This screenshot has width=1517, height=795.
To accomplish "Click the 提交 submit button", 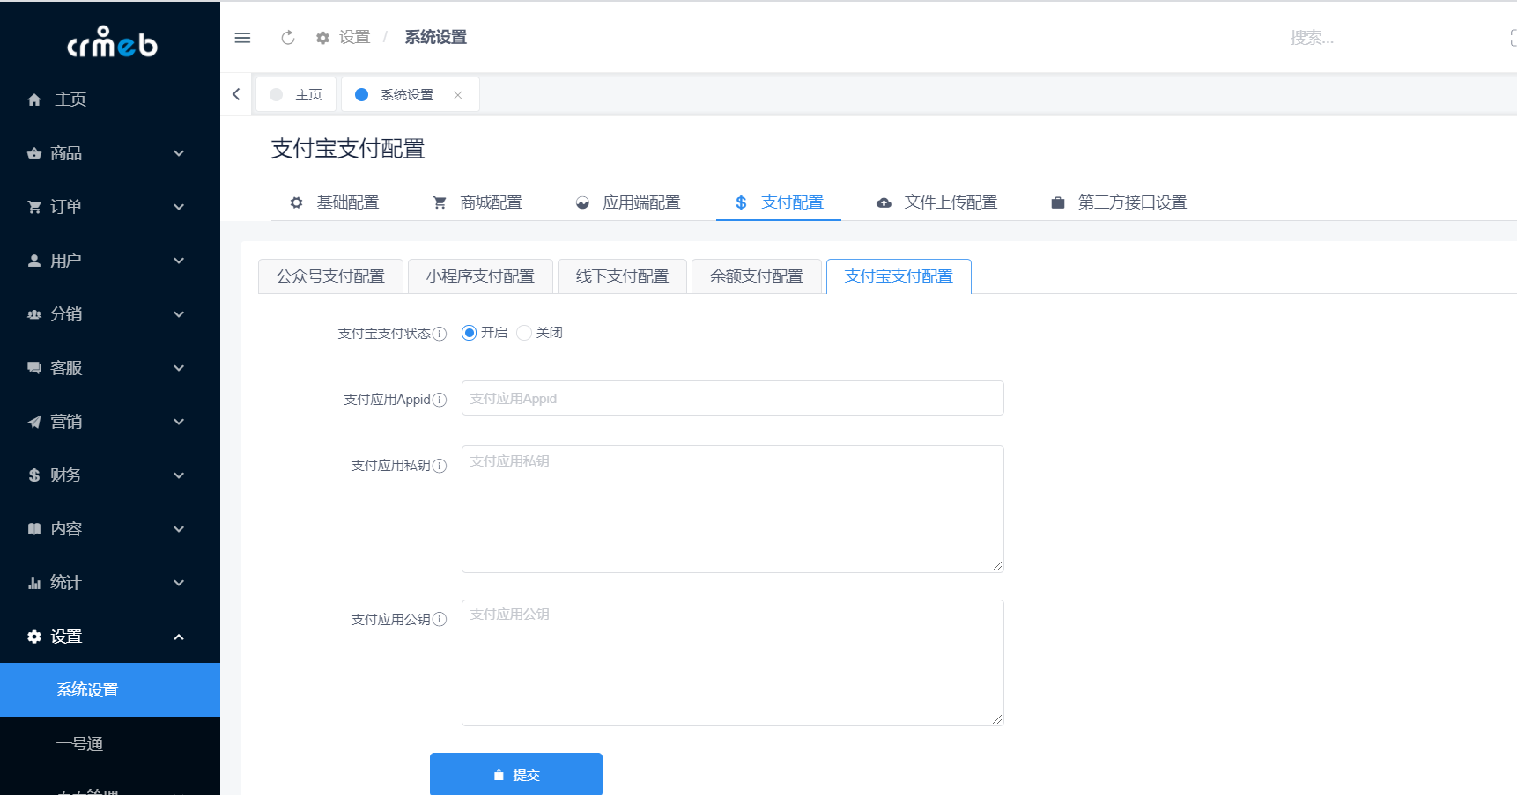I will coord(516,774).
